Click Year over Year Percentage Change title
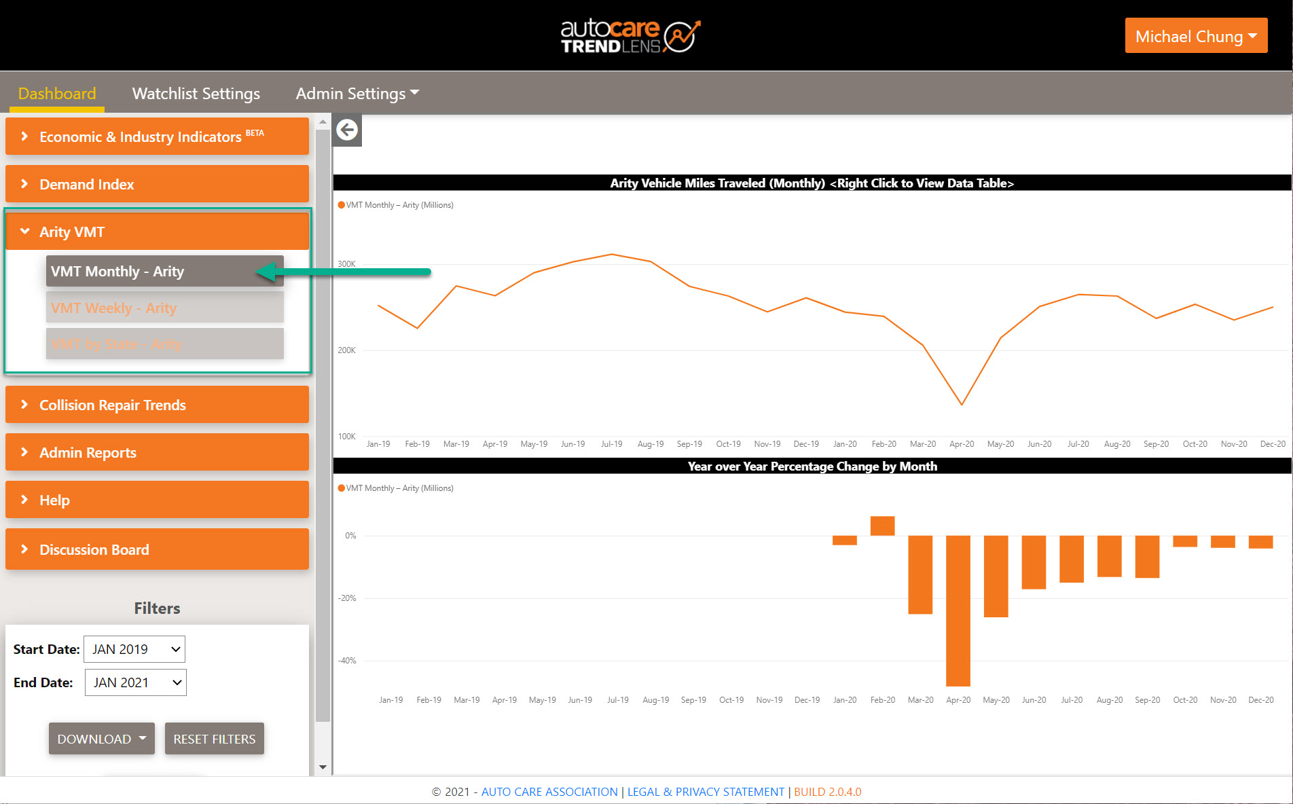This screenshot has height=804, width=1293. (812, 466)
